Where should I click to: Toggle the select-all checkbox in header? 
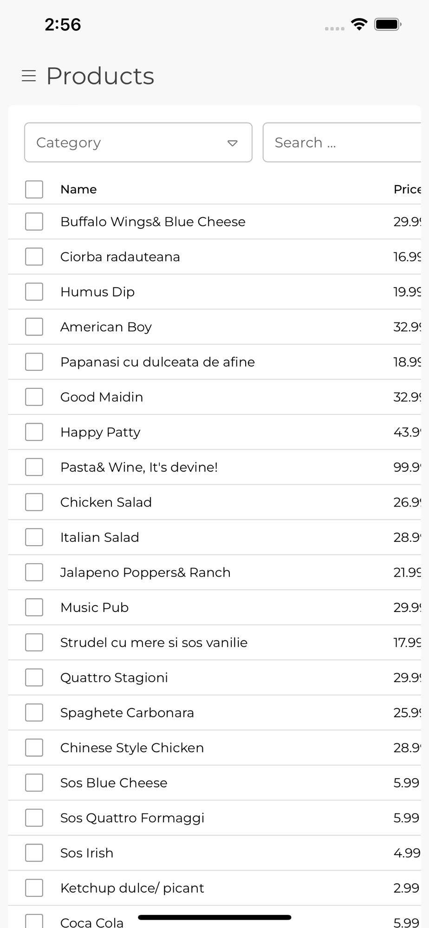coord(34,189)
